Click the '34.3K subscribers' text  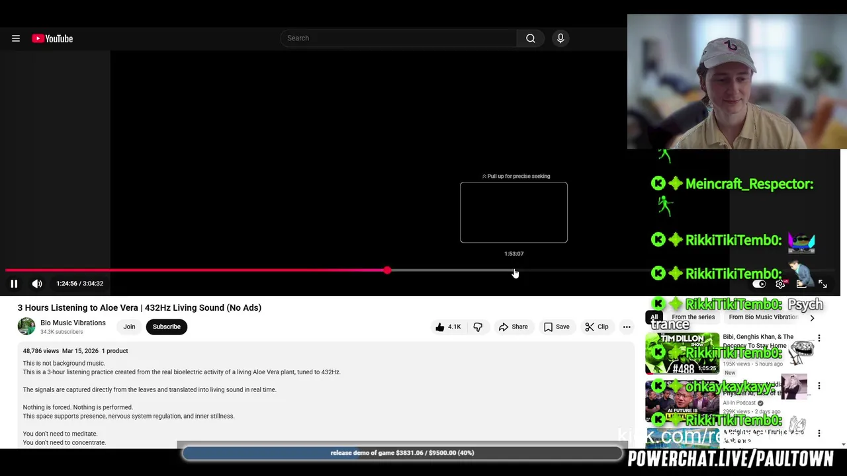(x=62, y=332)
